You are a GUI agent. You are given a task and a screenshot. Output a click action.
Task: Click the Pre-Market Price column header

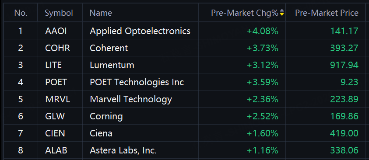(x=327, y=13)
